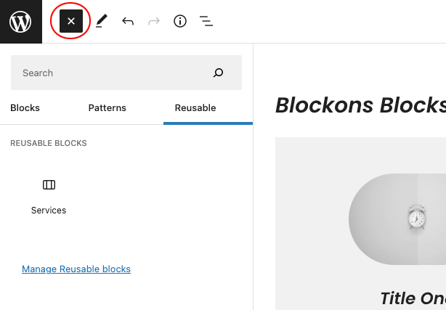
Task: Open the List View outline
Action: pos(206,21)
